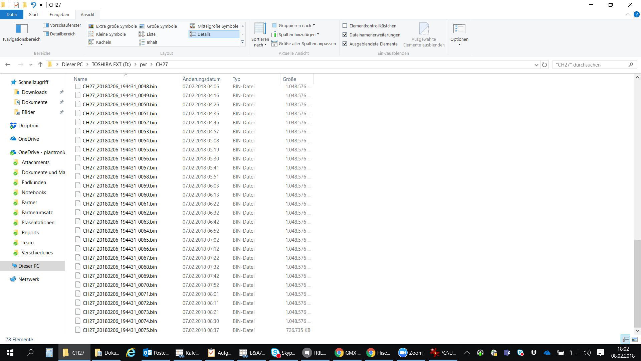Click the vertical scrollbar thumb
641x361 pixels.
tap(637, 283)
